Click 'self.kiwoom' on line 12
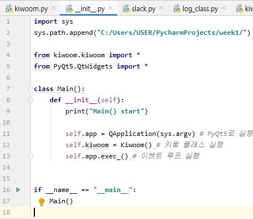Viewport: 253px width, 219px height. (87, 145)
